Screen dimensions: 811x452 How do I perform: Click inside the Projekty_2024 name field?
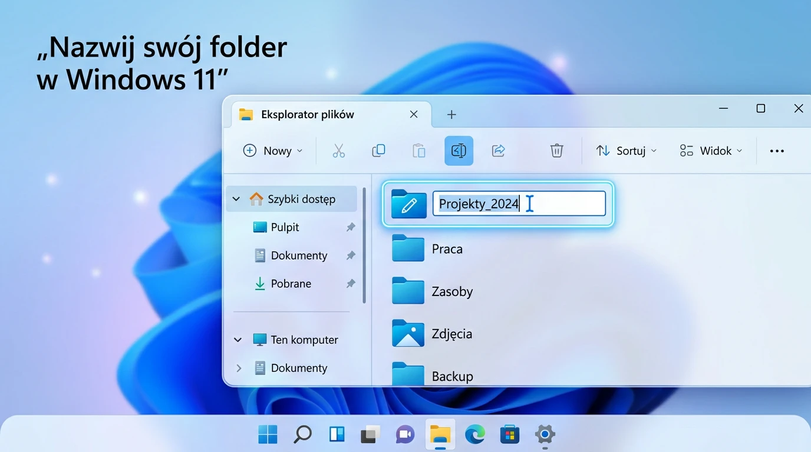point(519,204)
